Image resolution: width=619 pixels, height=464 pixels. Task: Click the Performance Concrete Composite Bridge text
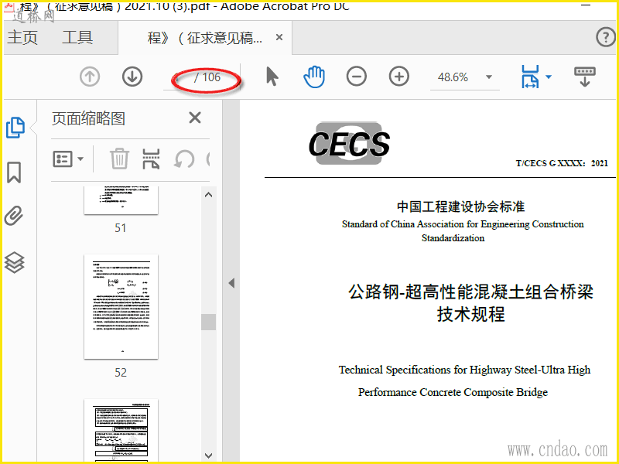coord(453,392)
